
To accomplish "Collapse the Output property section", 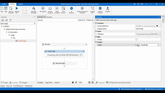I will coord(96,42).
